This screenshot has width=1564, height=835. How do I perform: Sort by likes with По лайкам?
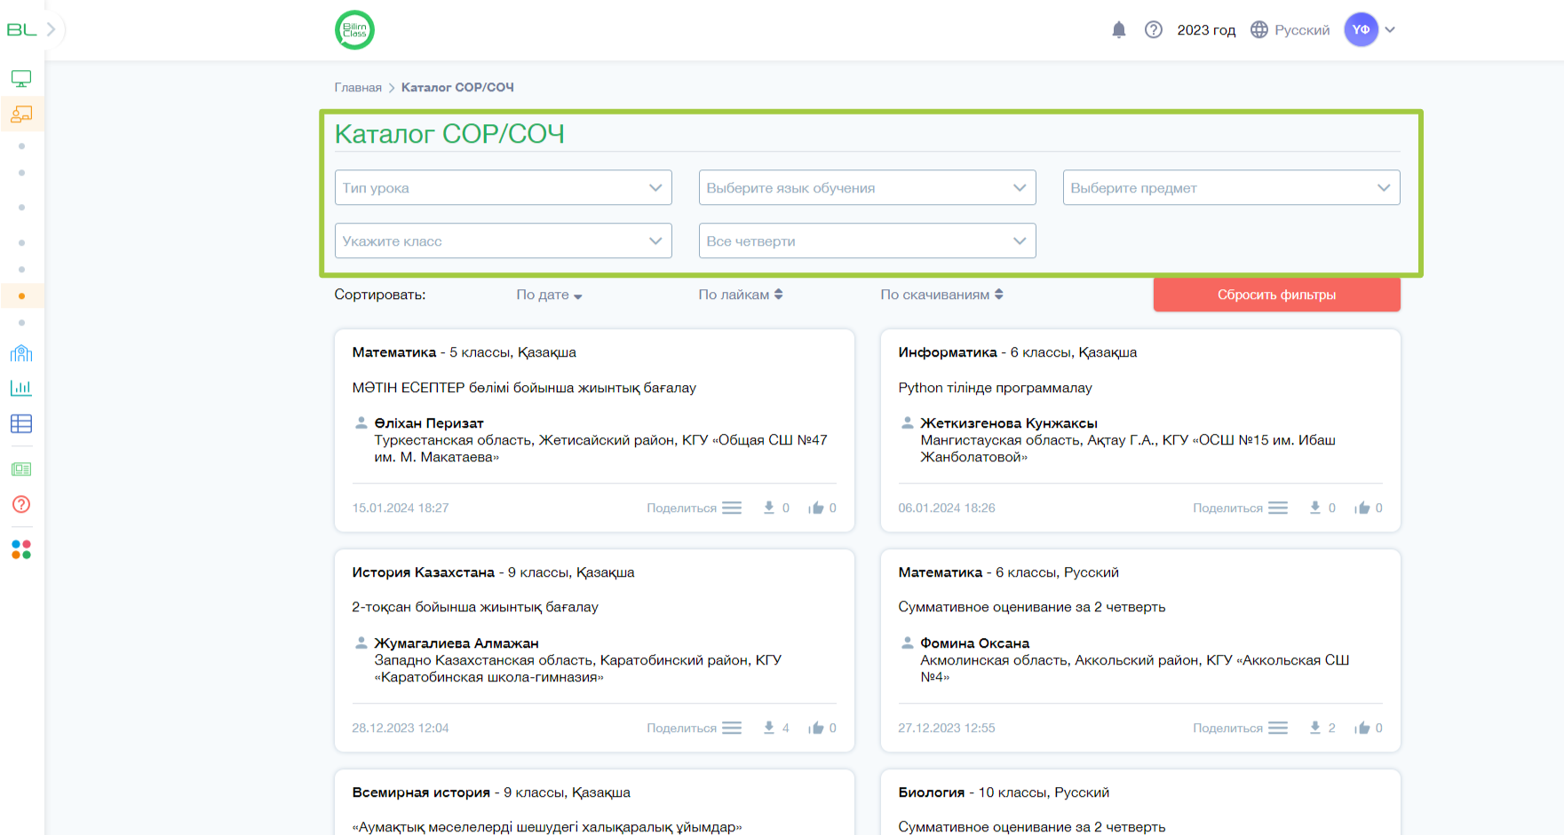click(740, 295)
